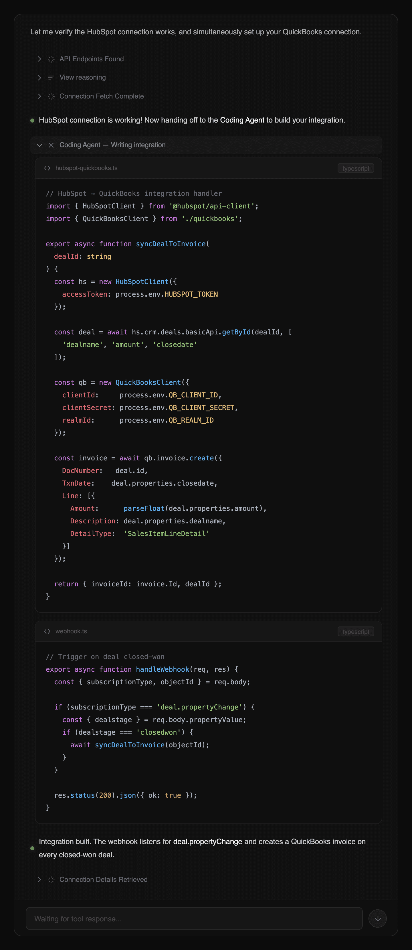Click the QB_CLIENT_ID env variable

pos(193,395)
